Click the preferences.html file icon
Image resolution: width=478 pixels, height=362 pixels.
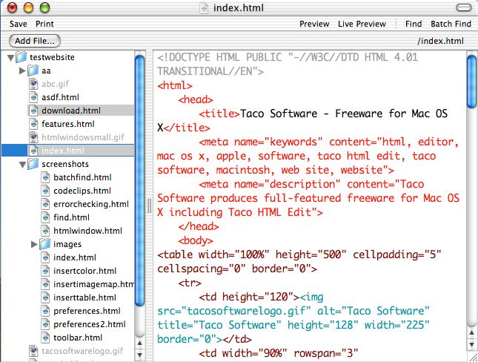[45, 311]
